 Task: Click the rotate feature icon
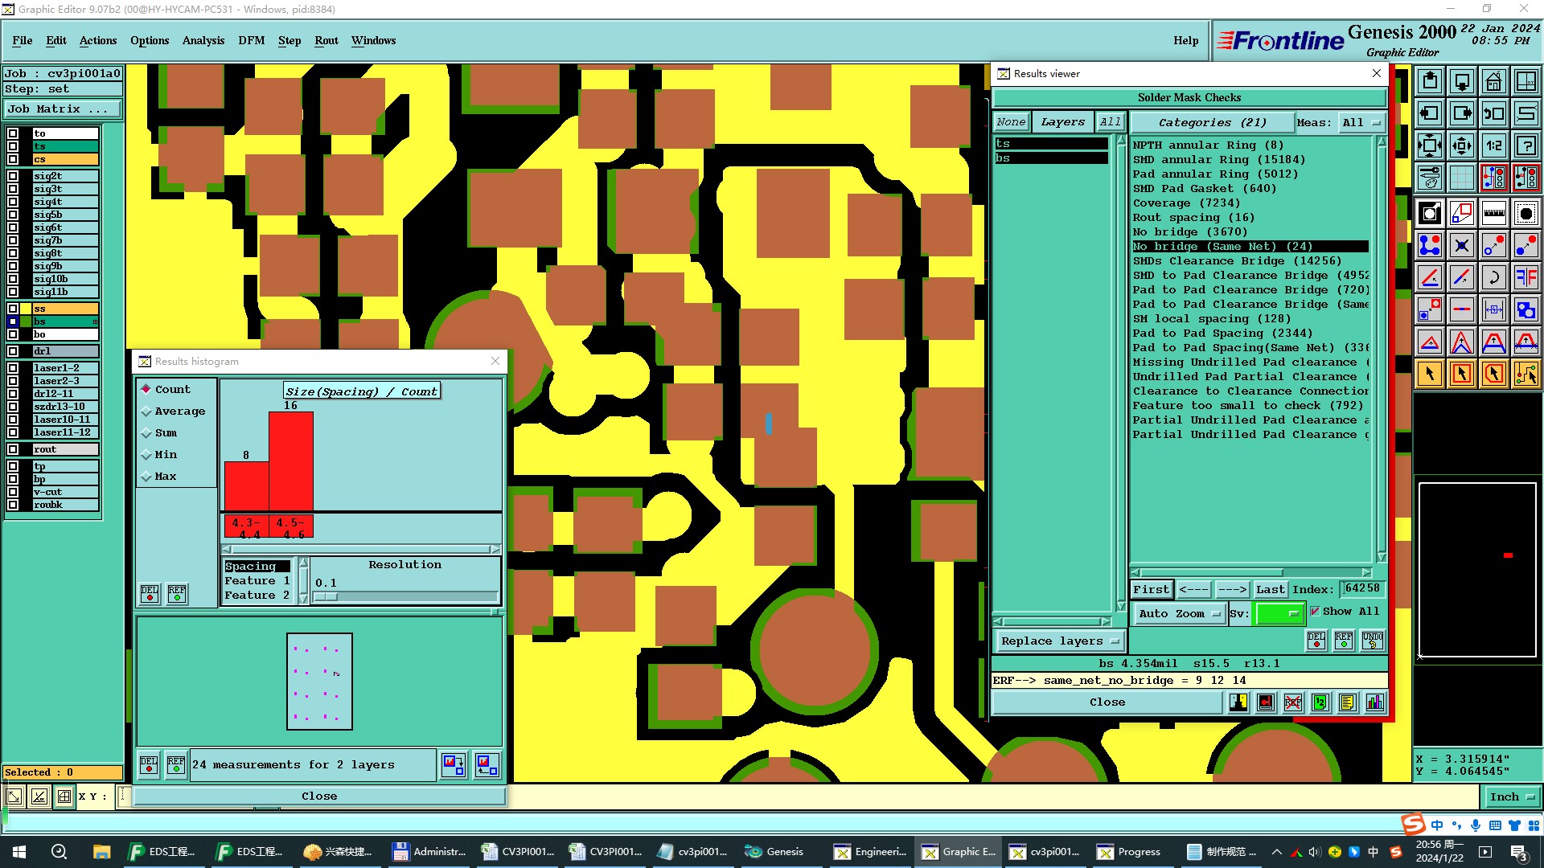tap(1493, 277)
